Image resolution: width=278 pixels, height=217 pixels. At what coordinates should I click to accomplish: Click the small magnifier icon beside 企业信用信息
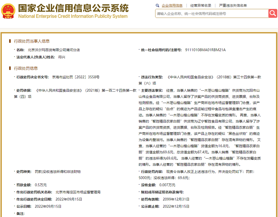point(157,6)
